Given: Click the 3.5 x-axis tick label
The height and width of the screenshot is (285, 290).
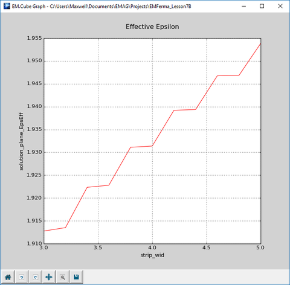Looking at the screenshot, I should (x=98, y=248).
